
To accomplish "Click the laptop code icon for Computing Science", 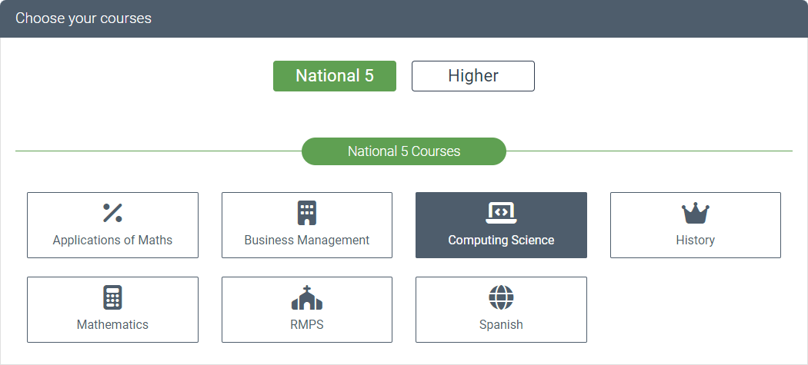I will pyautogui.click(x=501, y=212).
